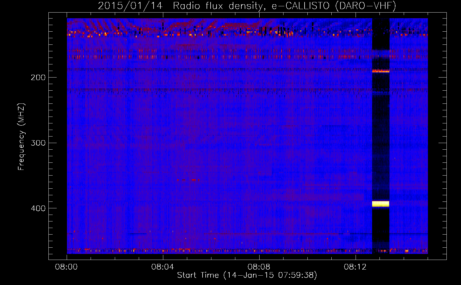Image resolution: width=461 pixels, height=285 pixels.
Task: Click the 08:12 time tick label
Action: pyautogui.click(x=355, y=267)
